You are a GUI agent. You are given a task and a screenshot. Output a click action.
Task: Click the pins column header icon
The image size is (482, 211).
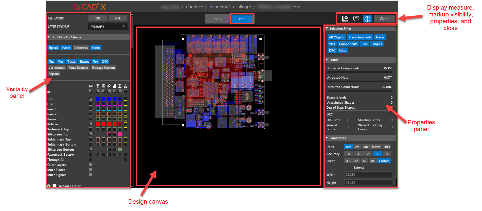pos(98,86)
